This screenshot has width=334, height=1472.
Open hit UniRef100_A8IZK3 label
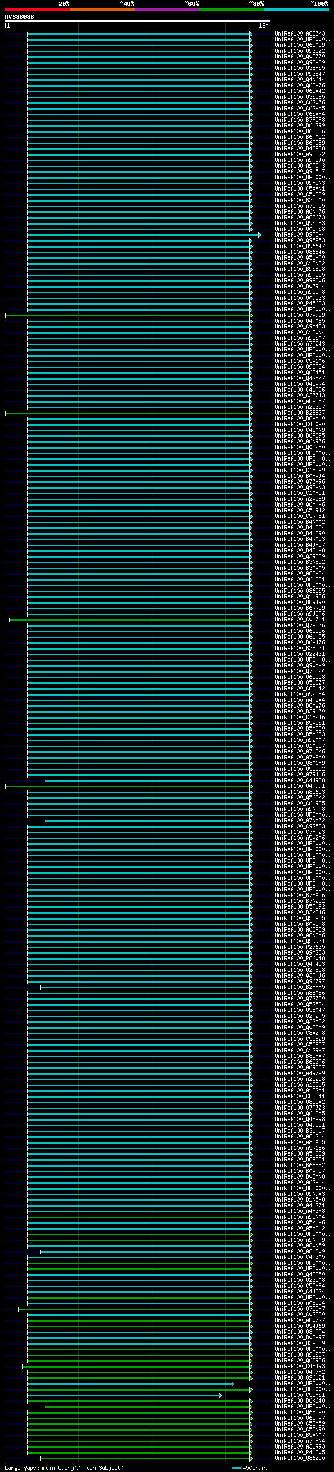(x=300, y=34)
